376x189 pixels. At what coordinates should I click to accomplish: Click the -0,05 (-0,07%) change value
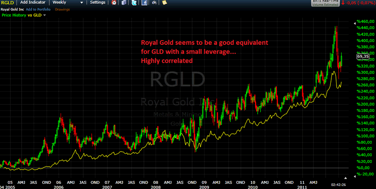(x=360, y=3)
